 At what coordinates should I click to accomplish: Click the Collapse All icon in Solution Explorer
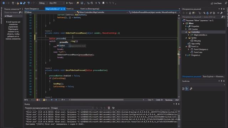[x=211, y=13]
